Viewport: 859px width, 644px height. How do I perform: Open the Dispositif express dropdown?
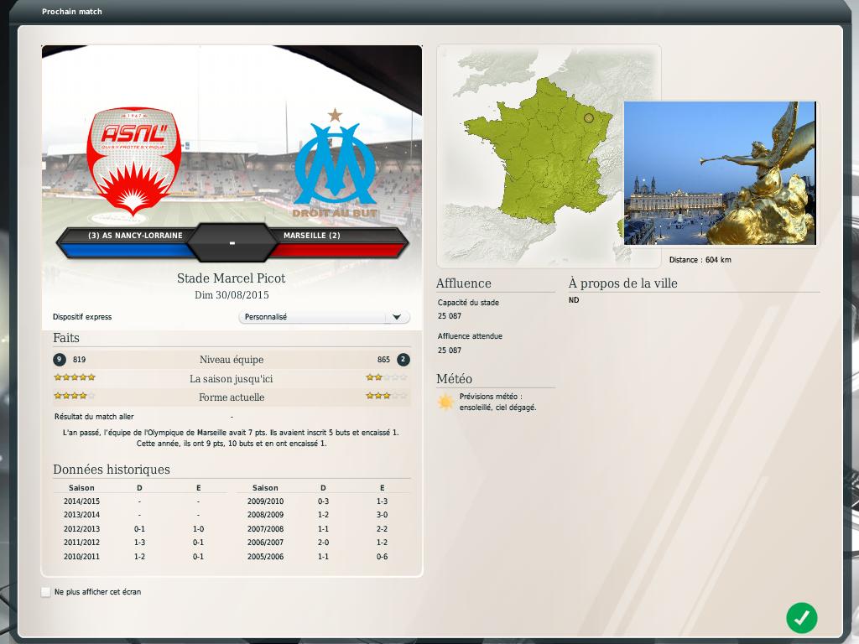point(325,317)
